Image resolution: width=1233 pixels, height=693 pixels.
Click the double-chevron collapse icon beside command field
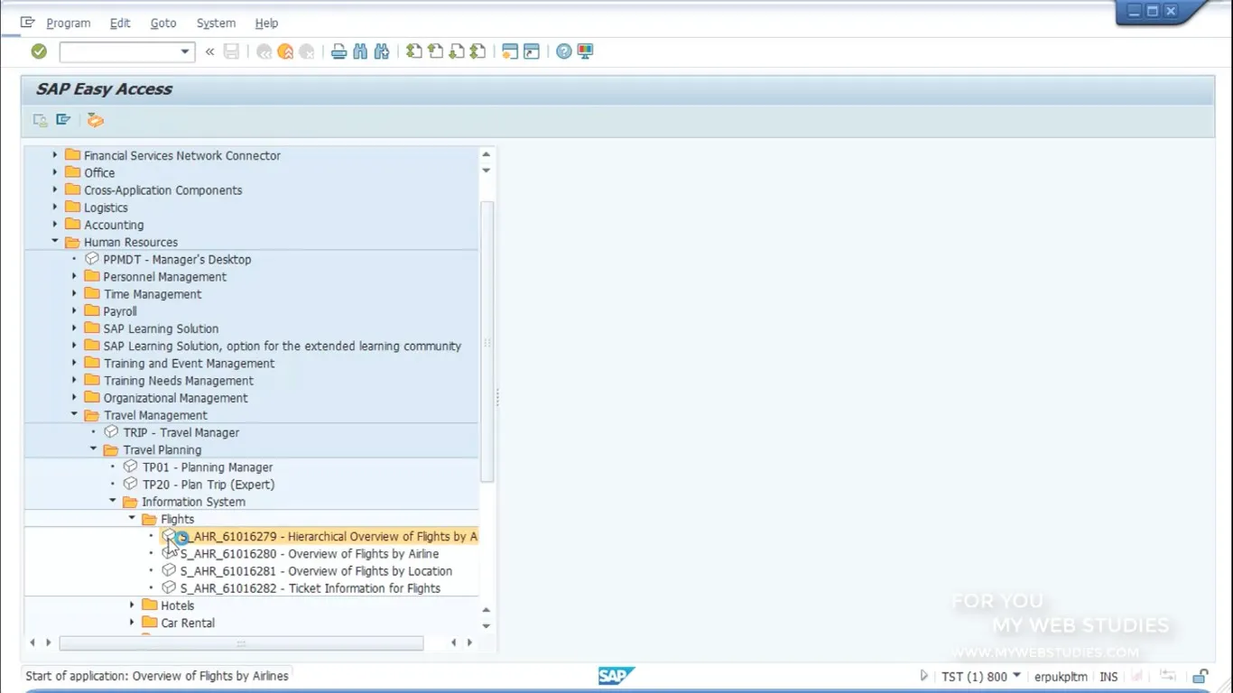tap(209, 51)
